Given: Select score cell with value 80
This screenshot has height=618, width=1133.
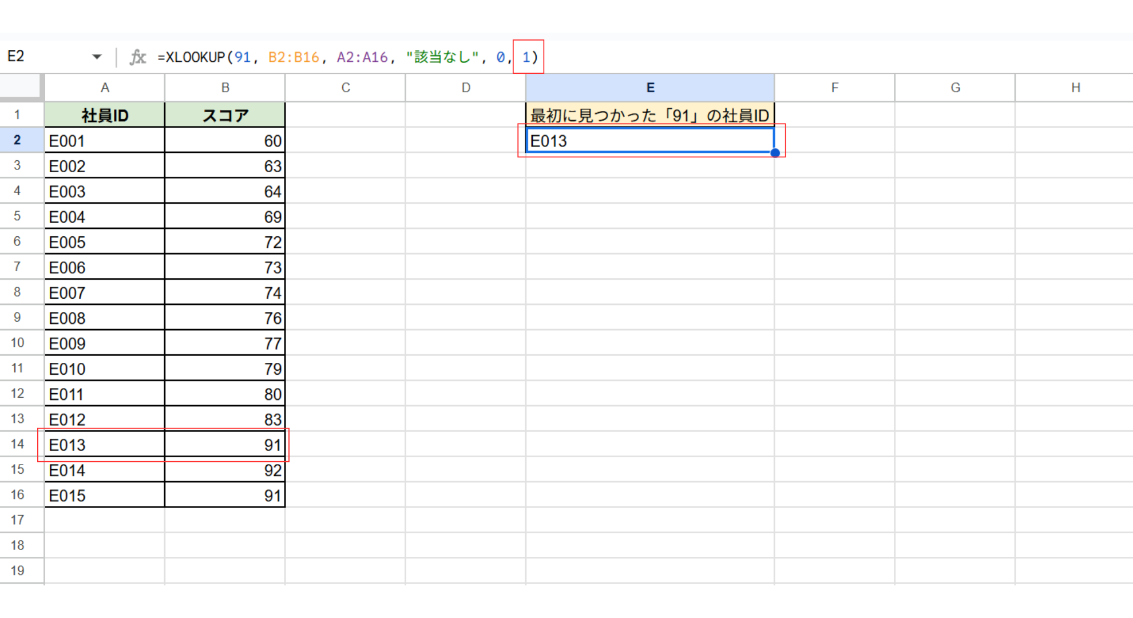Looking at the screenshot, I should [x=225, y=394].
